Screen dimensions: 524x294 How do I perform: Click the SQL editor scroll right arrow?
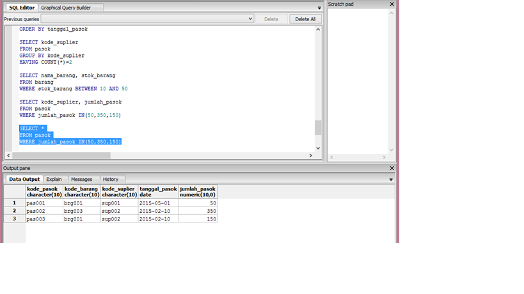311,155
